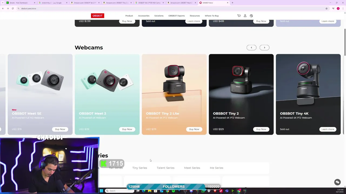Switch to Amazon OBSBOT Meet 2 tab
Image resolution: width=346 pixels, height=194 pixels.
click(181, 3)
